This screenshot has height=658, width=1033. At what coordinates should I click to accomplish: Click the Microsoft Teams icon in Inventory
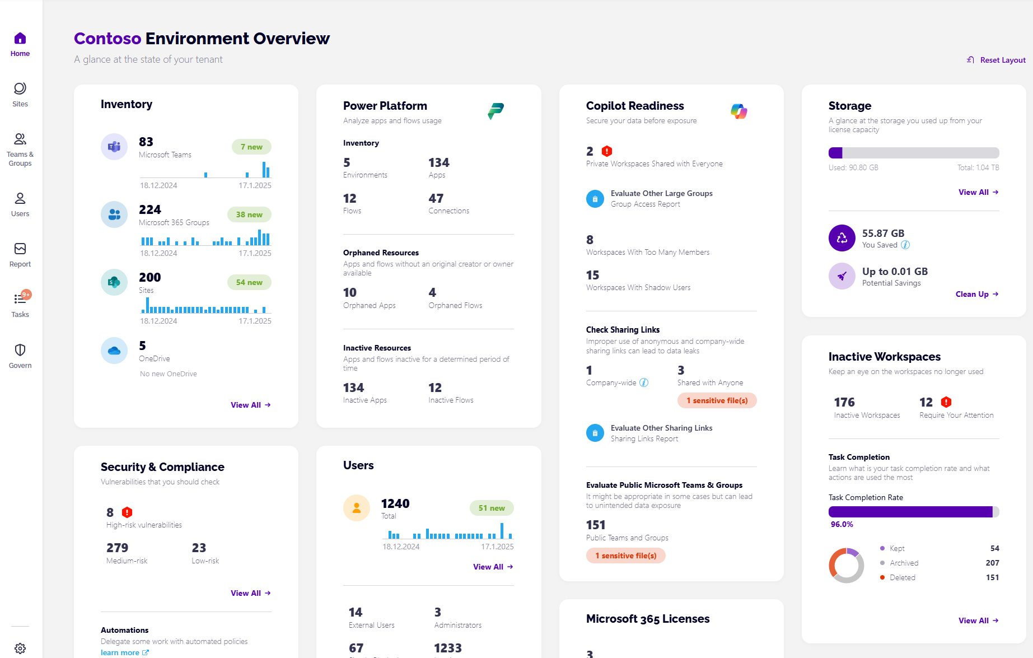pos(114,147)
